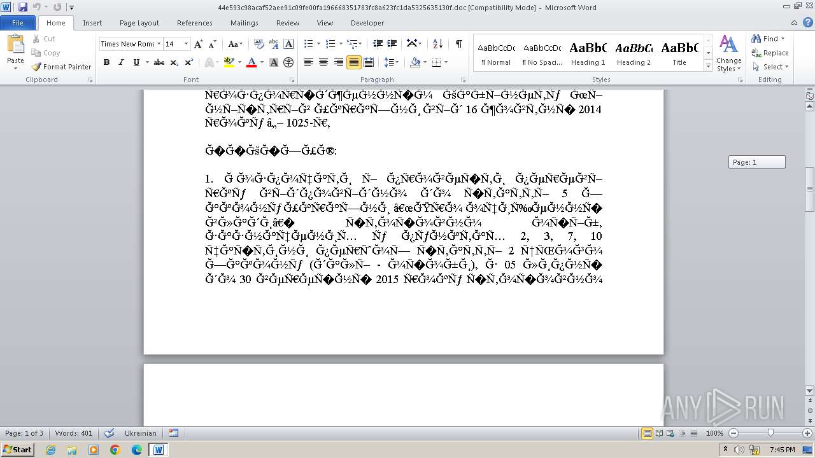Click the Undo icon
Viewport: 815px width, 458px height.
coord(37,7)
